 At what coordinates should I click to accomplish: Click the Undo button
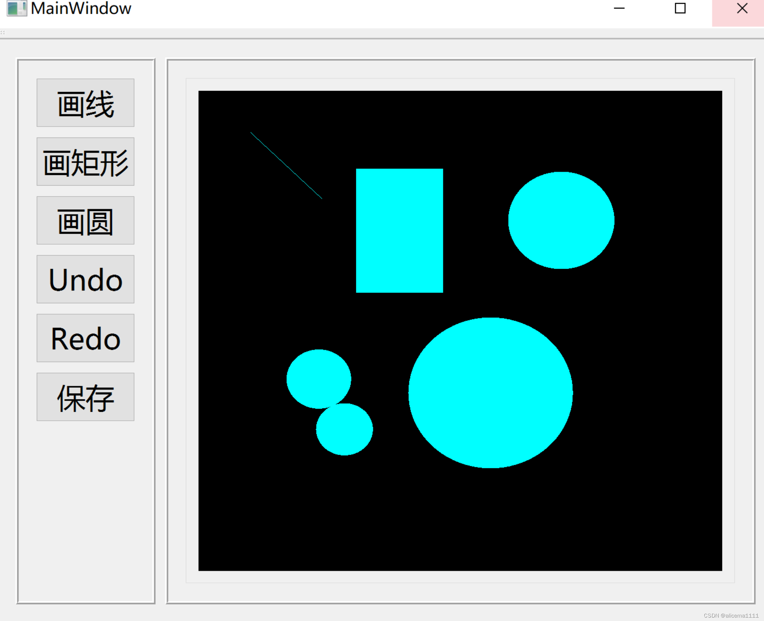click(85, 279)
